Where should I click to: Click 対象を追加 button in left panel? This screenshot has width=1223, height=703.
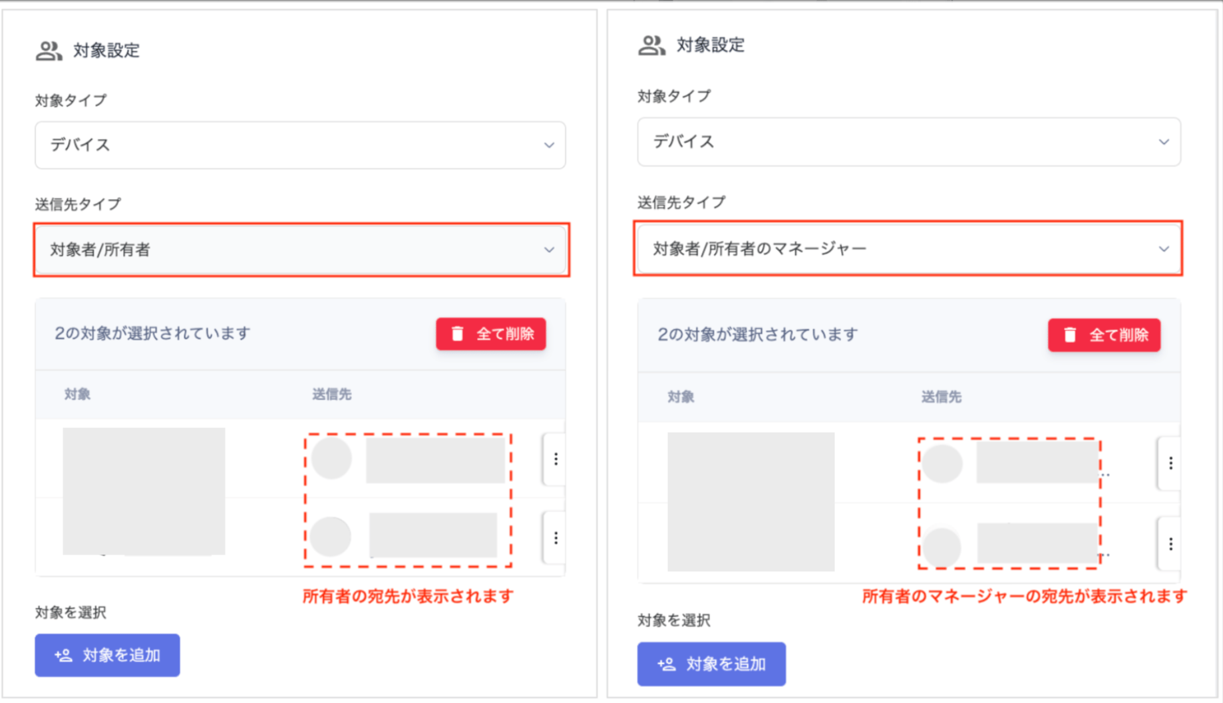(107, 655)
